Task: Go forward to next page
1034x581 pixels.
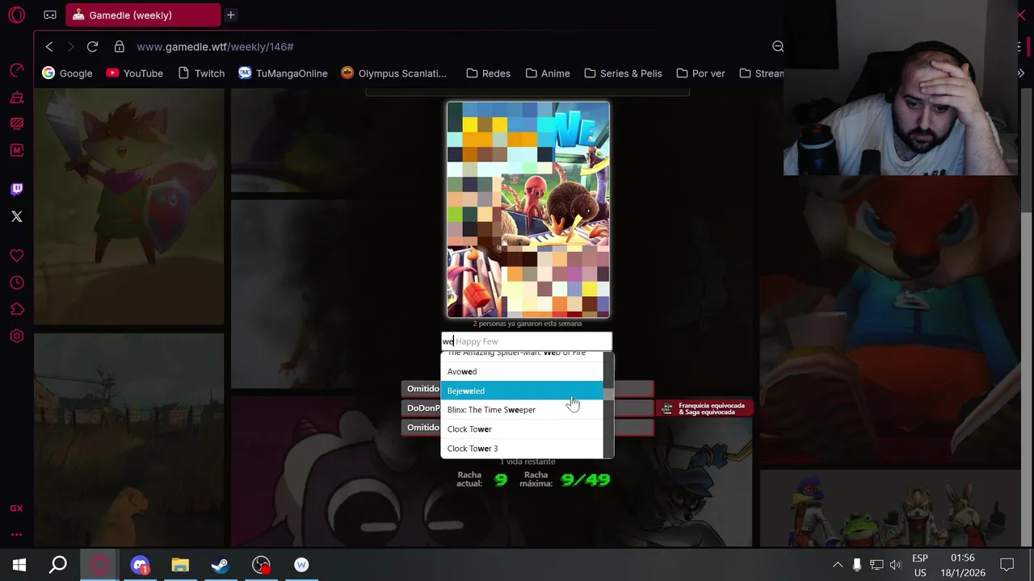Action: [70, 47]
